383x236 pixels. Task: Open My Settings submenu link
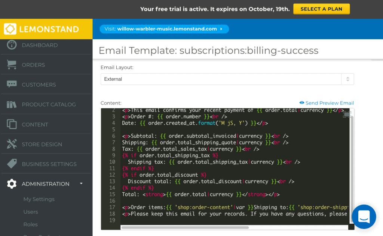(x=39, y=199)
